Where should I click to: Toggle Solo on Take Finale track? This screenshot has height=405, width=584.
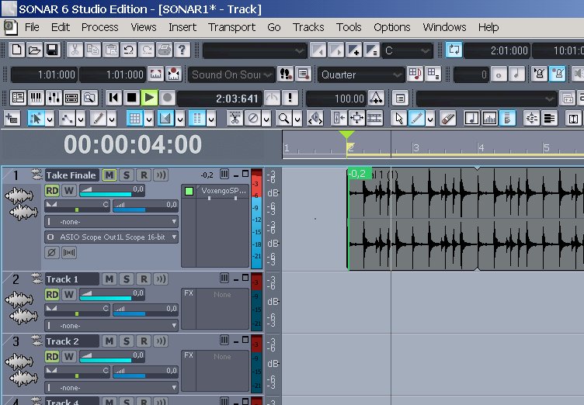127,175
